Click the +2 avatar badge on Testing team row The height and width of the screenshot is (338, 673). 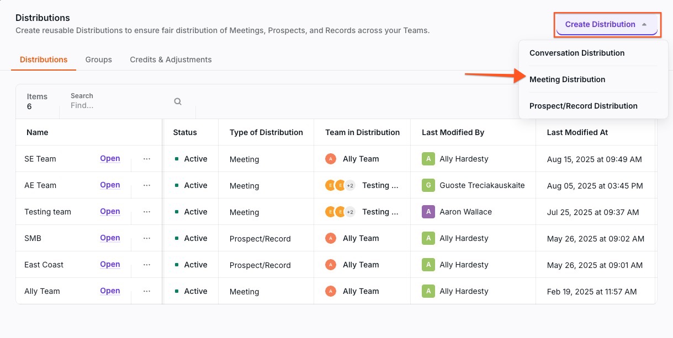coord(349,211)
